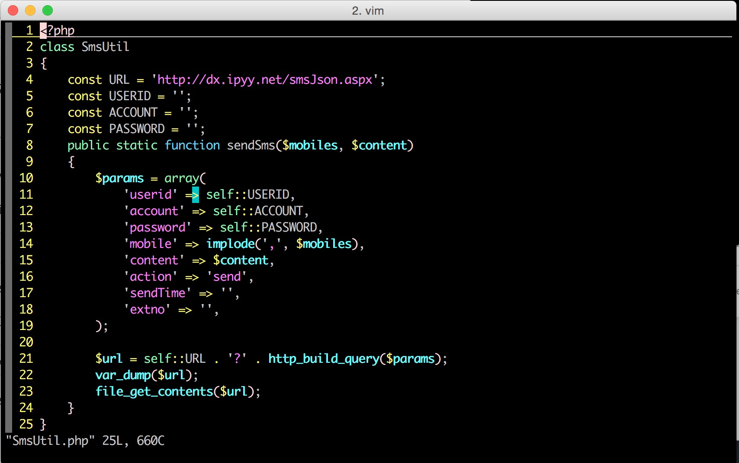Click the http_build_query function call
Viewport: 739px width, 463px height.
pos(324,359)
